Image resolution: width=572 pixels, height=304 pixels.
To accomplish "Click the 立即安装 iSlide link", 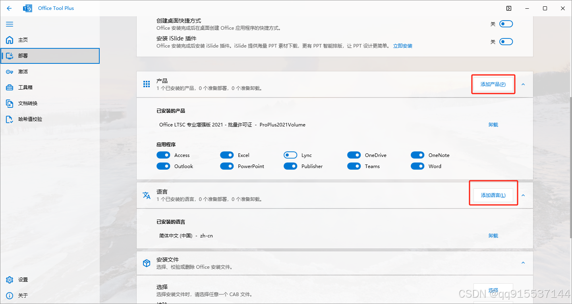I will [403, 46].
